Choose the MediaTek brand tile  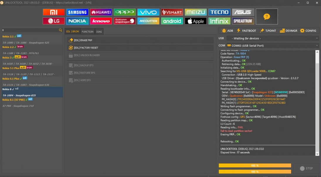(148, 21)
